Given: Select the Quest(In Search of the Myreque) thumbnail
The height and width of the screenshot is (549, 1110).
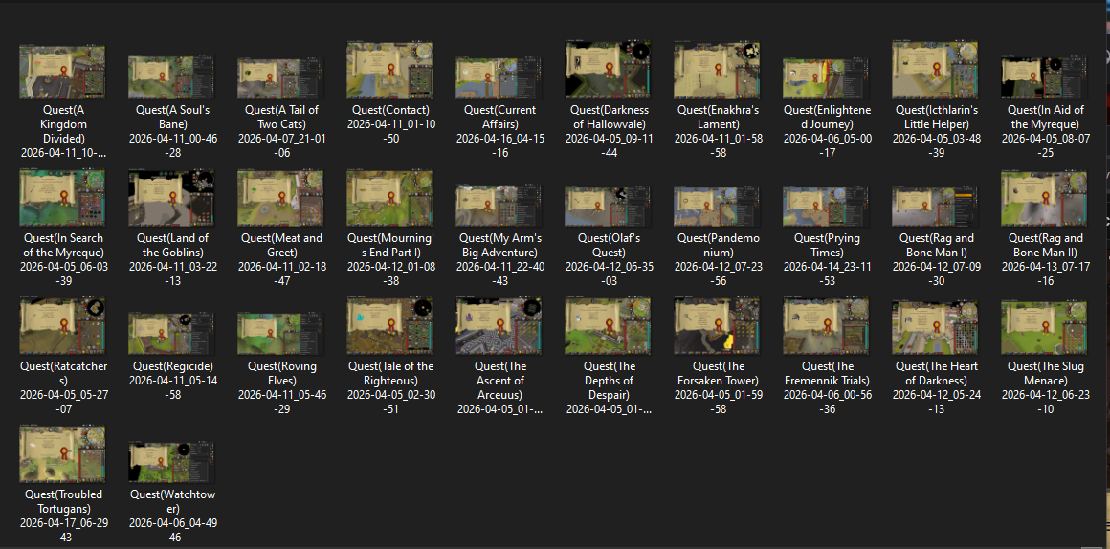Looking at the screenshot, I should 62,197.
